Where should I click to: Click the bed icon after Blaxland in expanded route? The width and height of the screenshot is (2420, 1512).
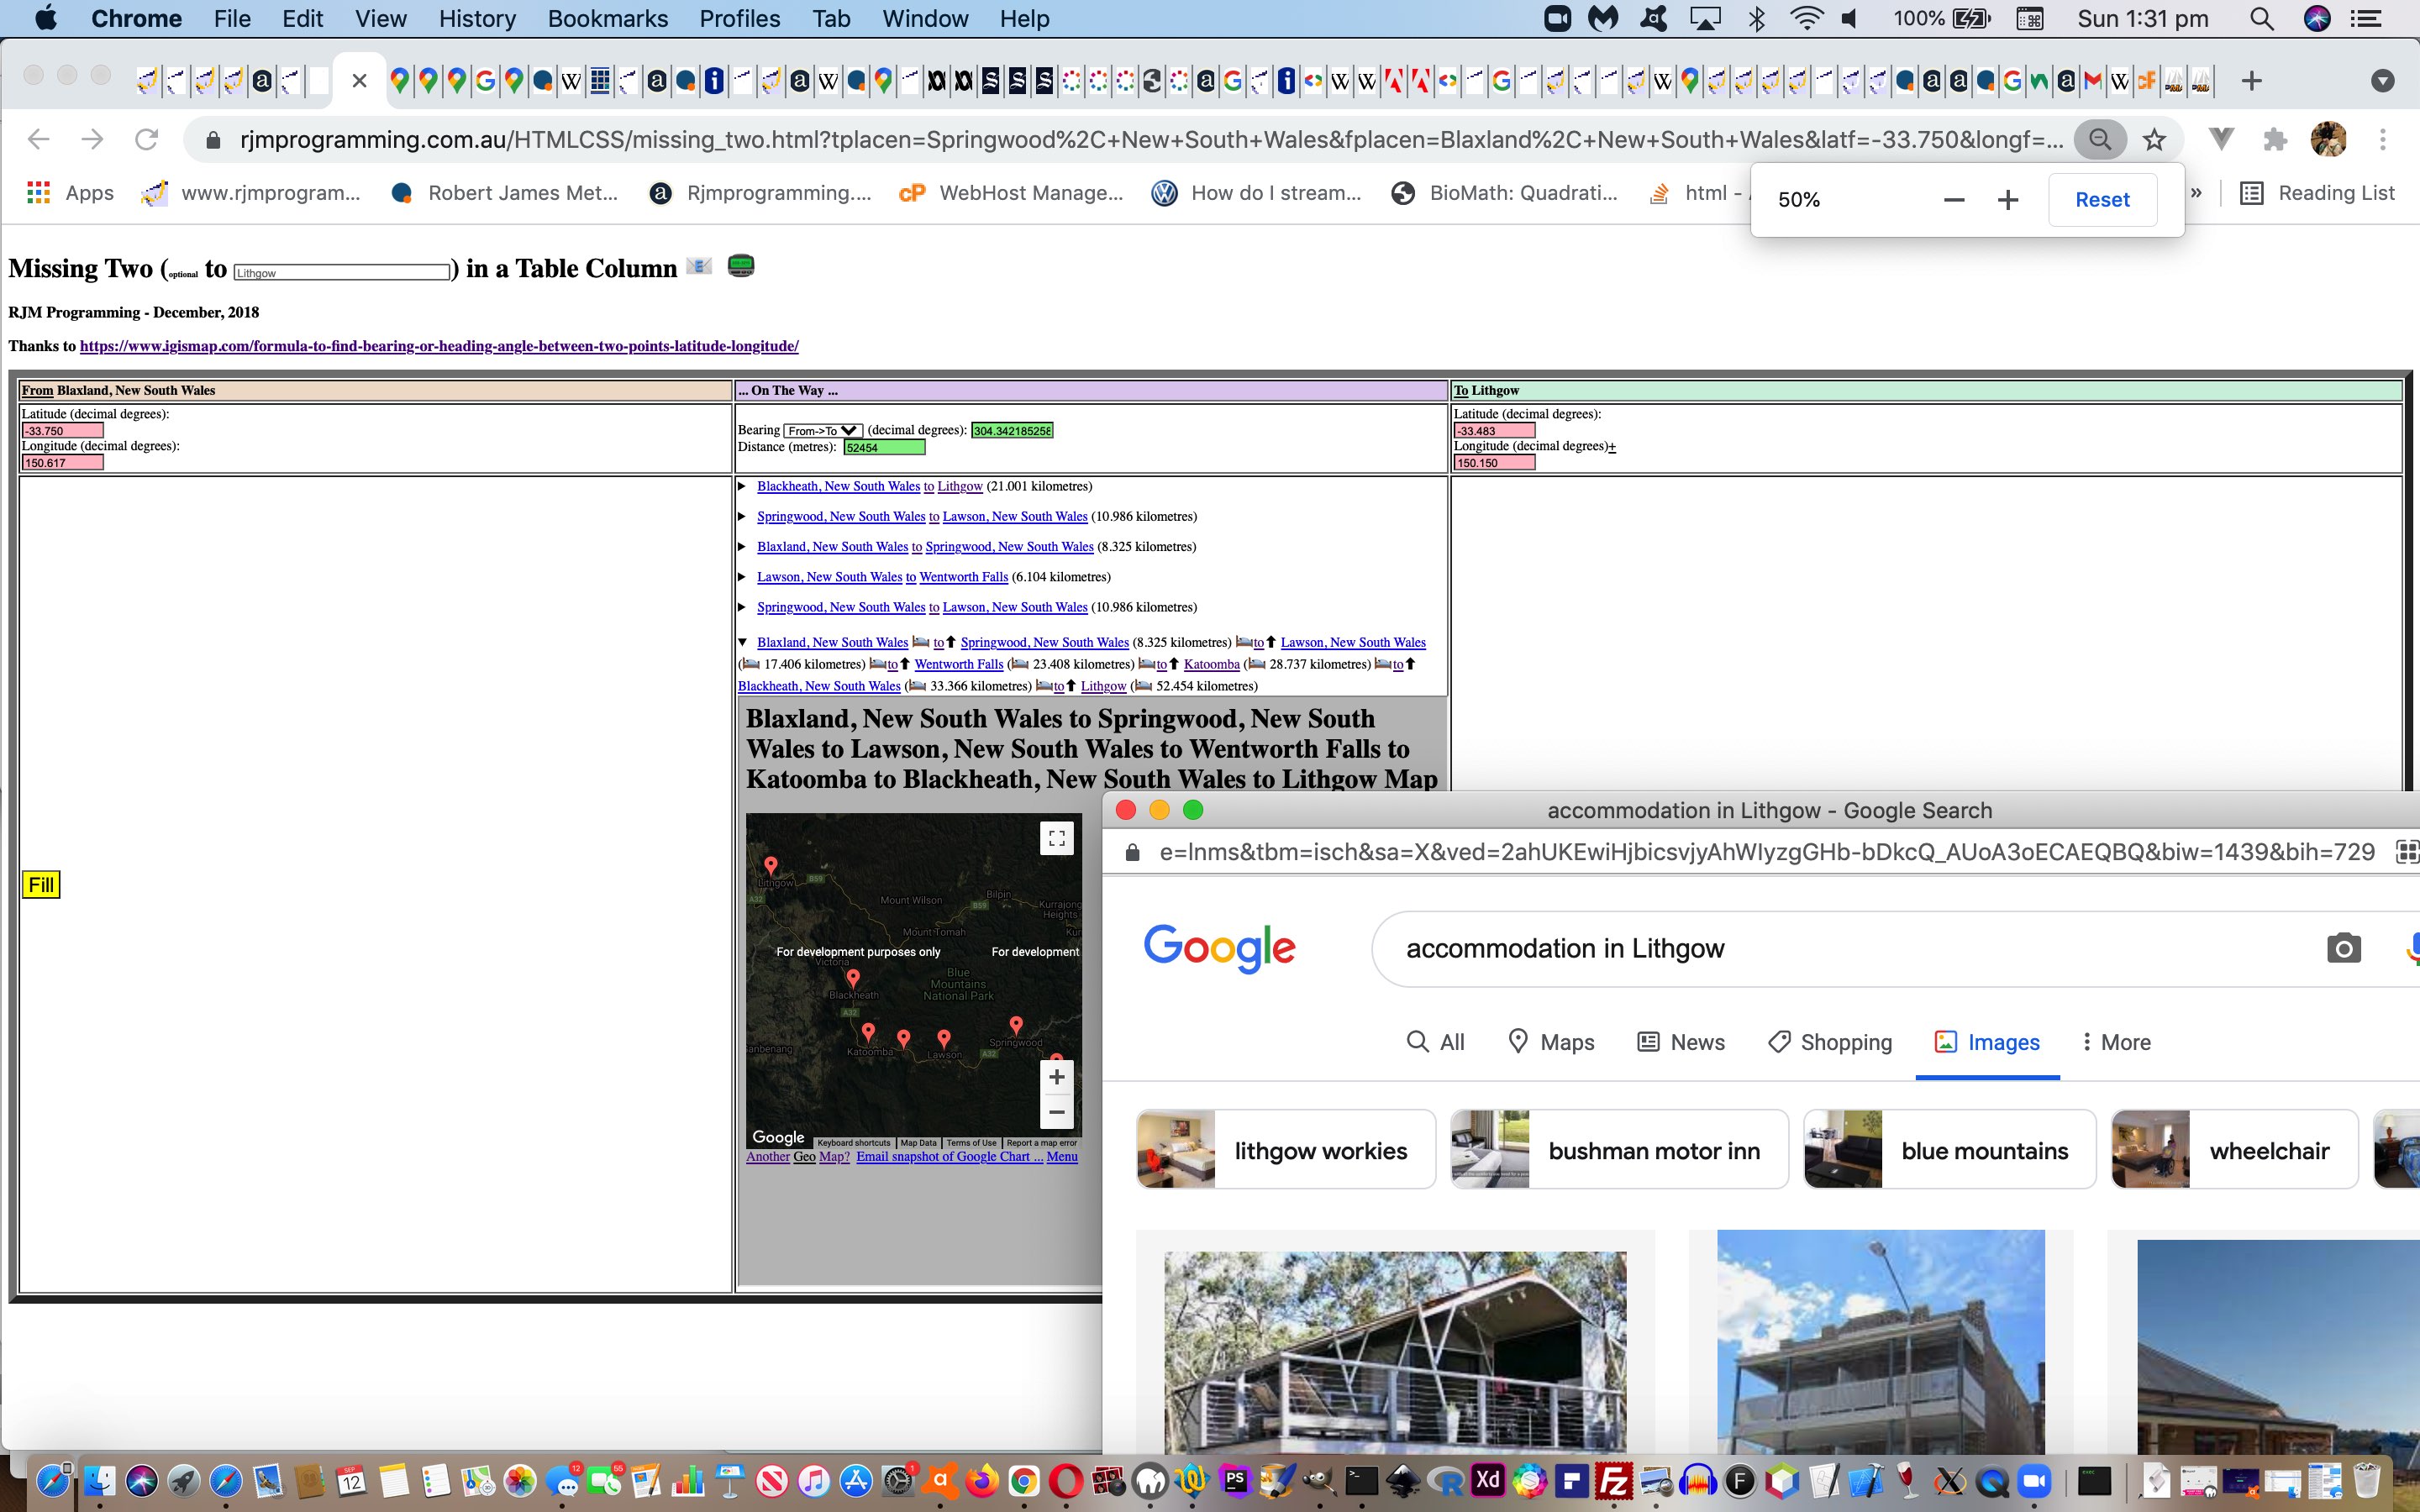(921, 642)
